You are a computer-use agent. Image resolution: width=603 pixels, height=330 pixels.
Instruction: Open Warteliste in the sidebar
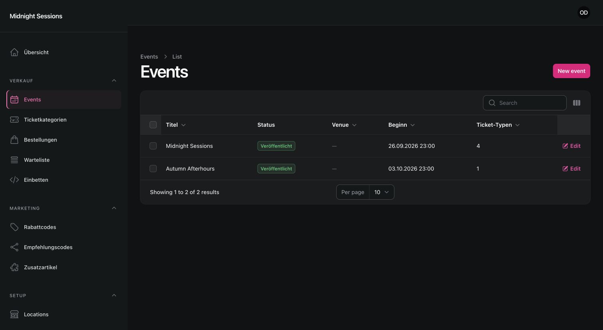[x=64, y=160]
